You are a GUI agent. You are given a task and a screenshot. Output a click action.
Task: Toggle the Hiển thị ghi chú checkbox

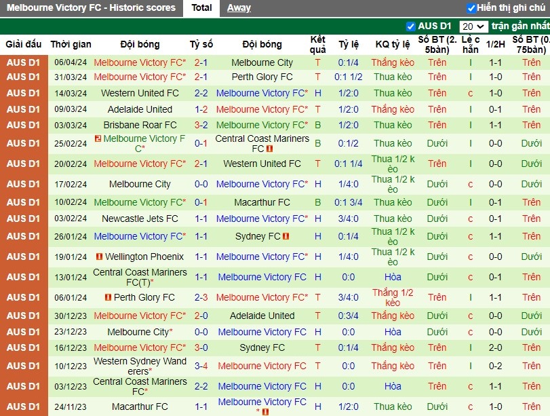pyautogui.click(x=471, y=7)
